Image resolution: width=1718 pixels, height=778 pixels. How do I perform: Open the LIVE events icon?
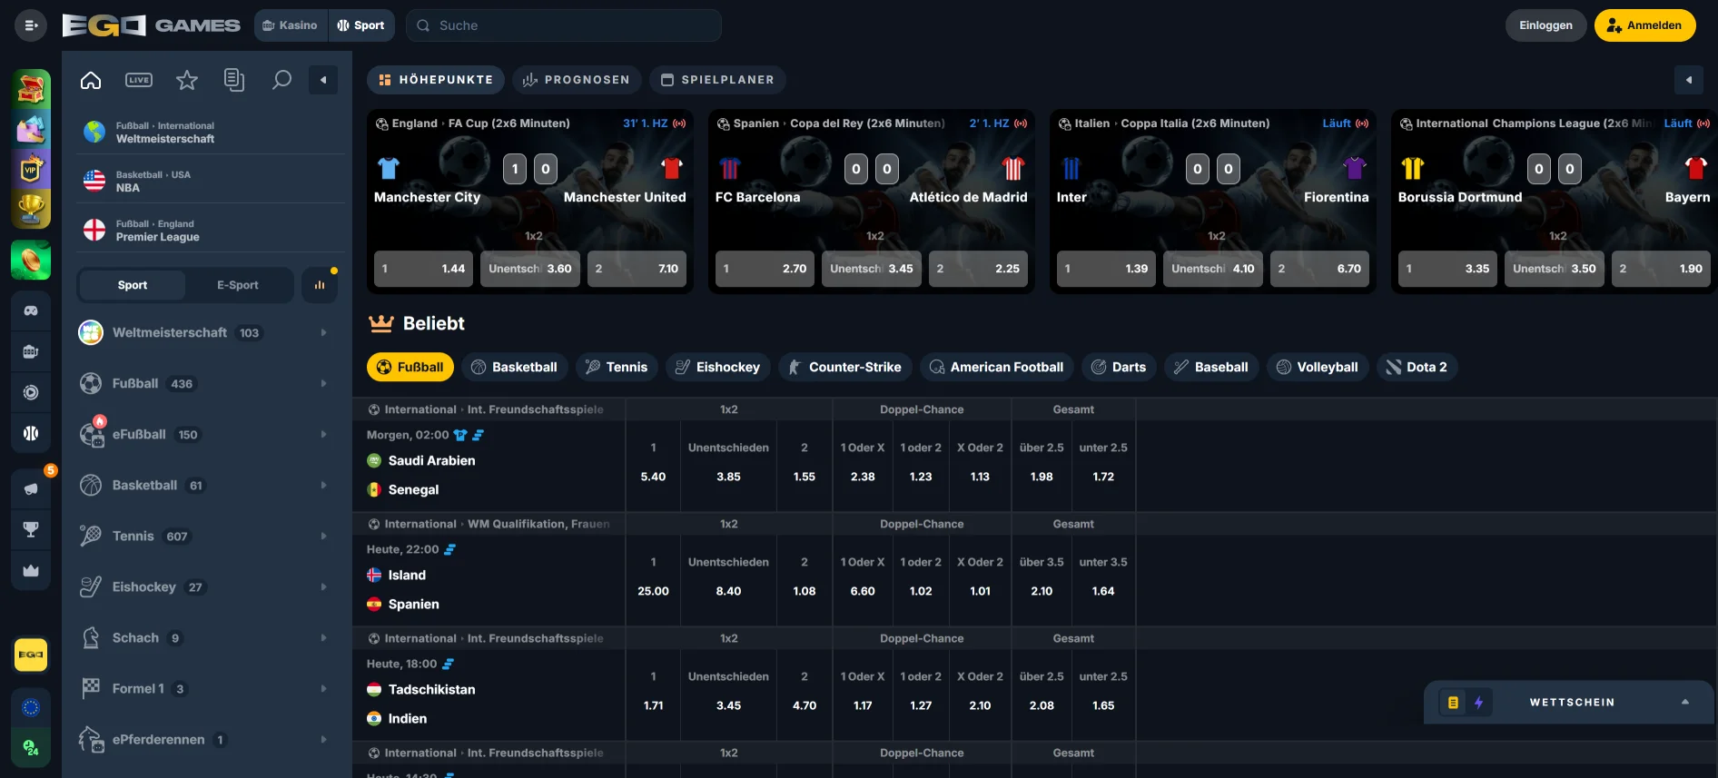(x=139, y=80)
